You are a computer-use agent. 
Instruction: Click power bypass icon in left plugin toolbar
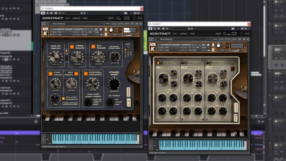43,13
